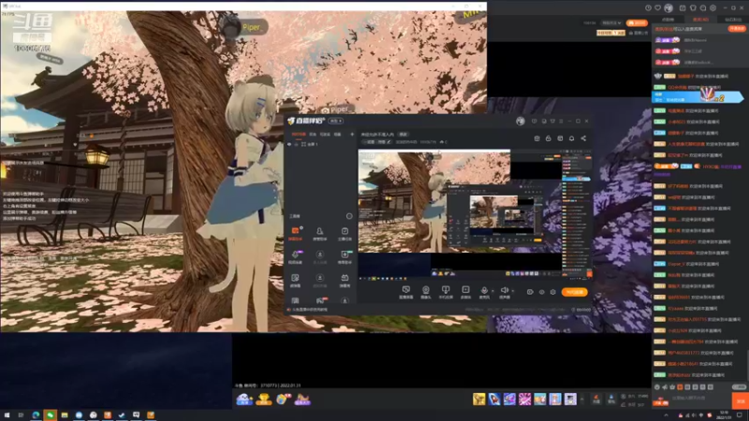Open Steam from the Windows taskbar
749x421 pixels.
(x=122, y=415)
